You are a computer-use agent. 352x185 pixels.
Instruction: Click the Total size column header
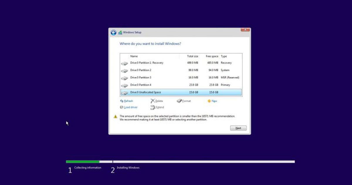point(192,56)
